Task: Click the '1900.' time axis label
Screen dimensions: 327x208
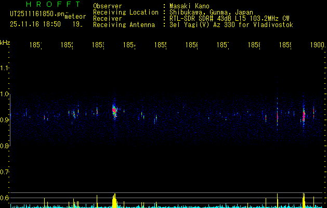Action: 318,45
